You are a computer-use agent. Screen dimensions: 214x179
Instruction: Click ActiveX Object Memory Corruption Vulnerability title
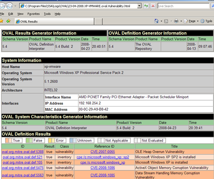[172, 168]
